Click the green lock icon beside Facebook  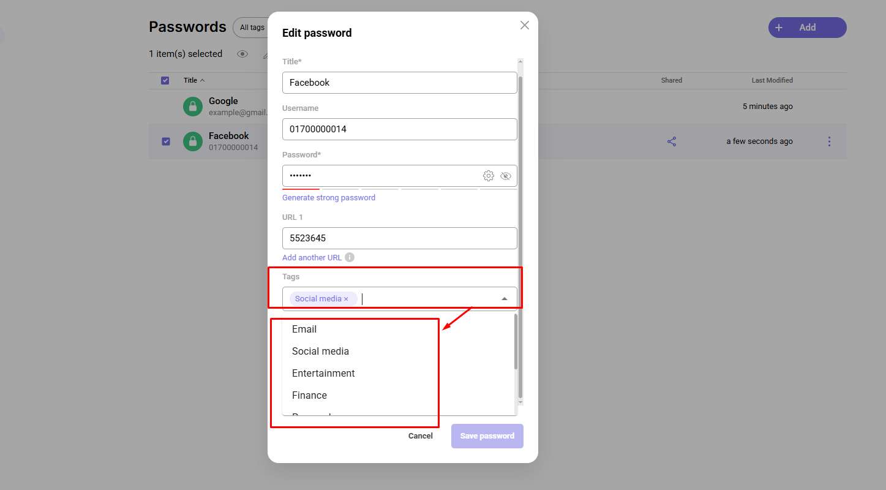point(192,141)
